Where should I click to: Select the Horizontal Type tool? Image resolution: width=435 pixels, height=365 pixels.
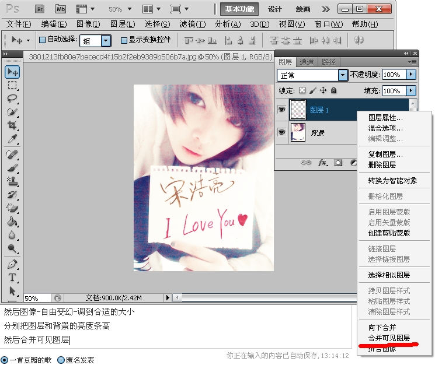point(12,277)
